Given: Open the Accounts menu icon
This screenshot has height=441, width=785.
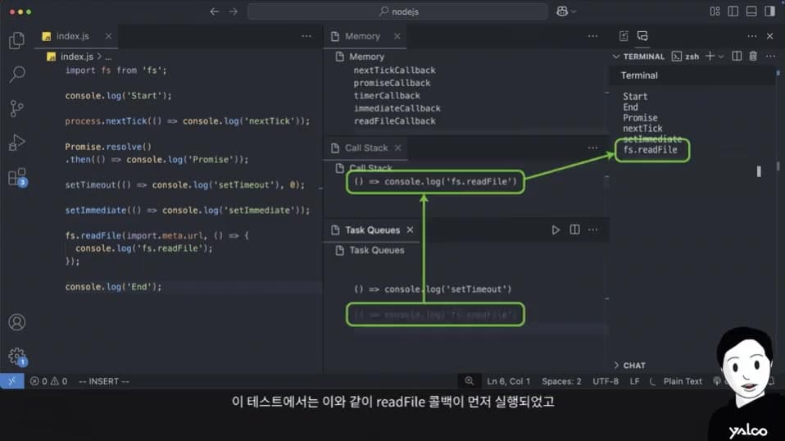Looking at the screenshot, I should pos(16,322).
